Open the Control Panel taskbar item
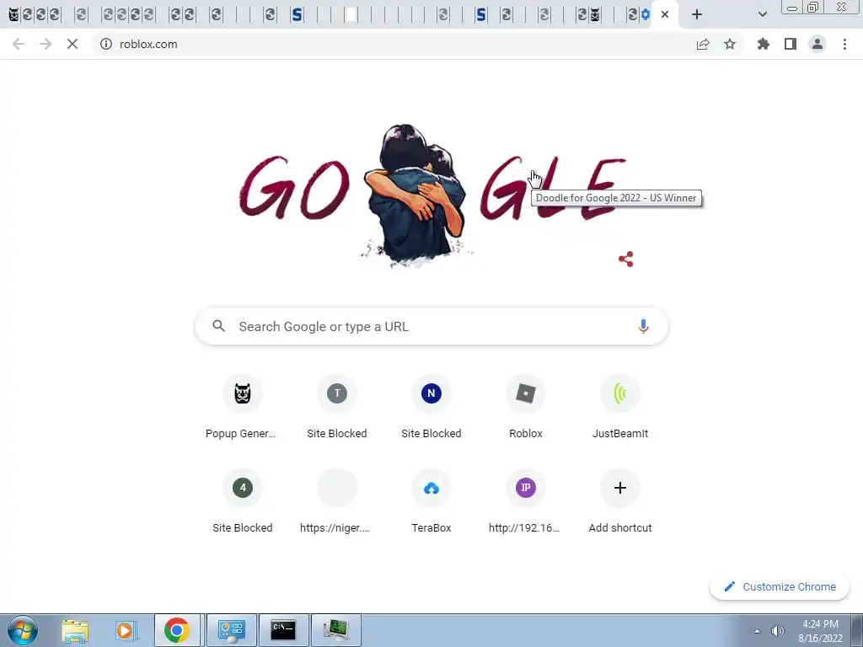The height and width of the screenshot is (647, 863). [231, 630]
